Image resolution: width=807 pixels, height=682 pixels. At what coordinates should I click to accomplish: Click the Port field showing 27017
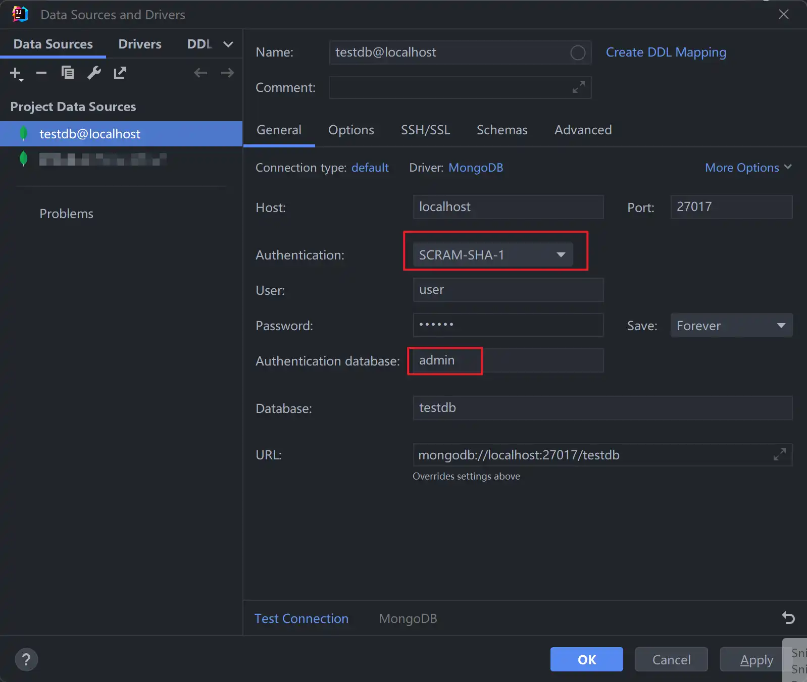pyautogui.click(x=731, y=207)
